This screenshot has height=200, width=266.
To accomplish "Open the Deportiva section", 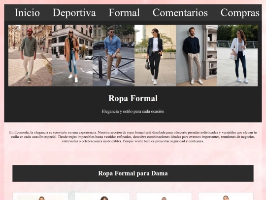I will click(x=74, y=13).
